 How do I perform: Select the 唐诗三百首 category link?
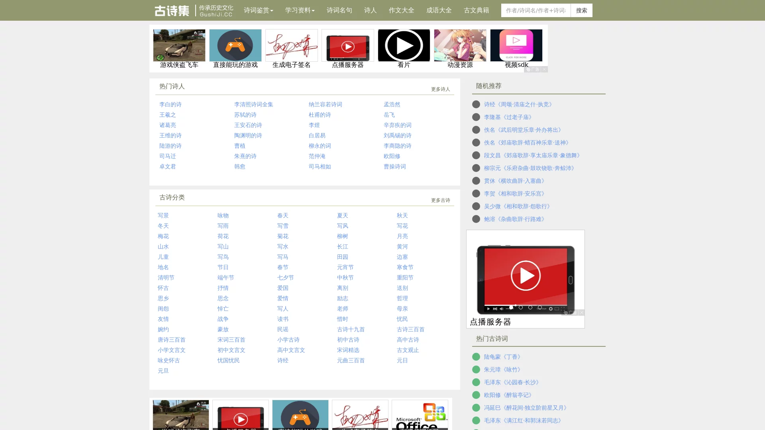(171, 340)
